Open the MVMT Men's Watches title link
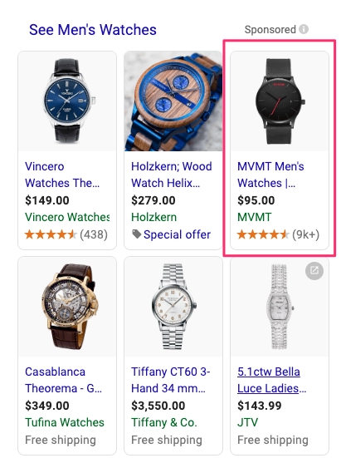 click(x=270, y=175)
